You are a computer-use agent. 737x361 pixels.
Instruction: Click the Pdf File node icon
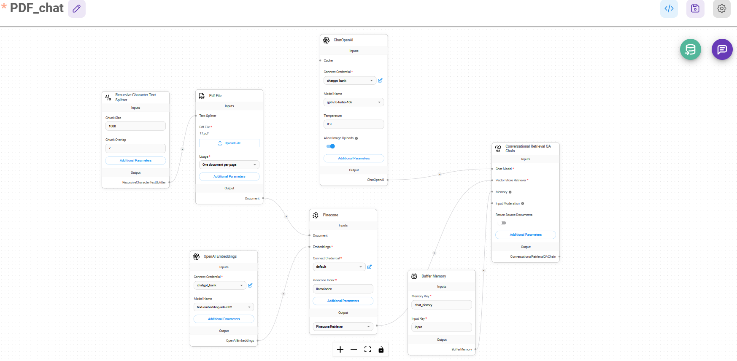[x=202, y=96]
